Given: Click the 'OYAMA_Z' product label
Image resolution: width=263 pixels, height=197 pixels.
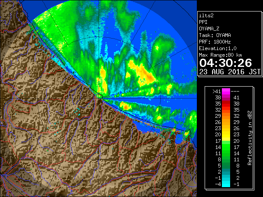Looking at the screenshot, I should [209, 29].
